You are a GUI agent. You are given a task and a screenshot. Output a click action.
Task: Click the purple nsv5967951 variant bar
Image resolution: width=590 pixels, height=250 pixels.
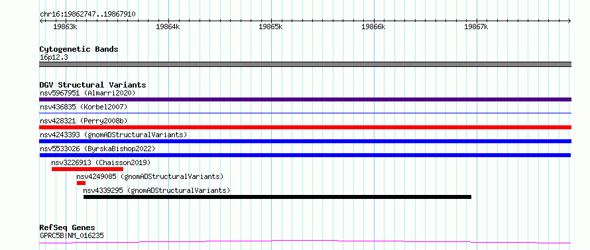[305, 99]
